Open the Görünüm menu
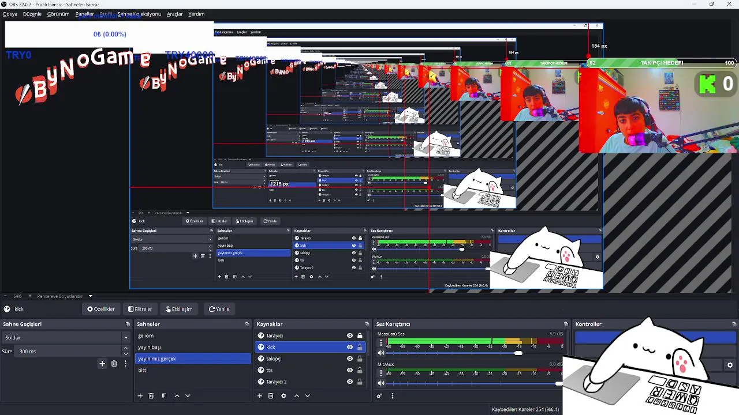Screen dimensions: 739x415 (58, 14)
